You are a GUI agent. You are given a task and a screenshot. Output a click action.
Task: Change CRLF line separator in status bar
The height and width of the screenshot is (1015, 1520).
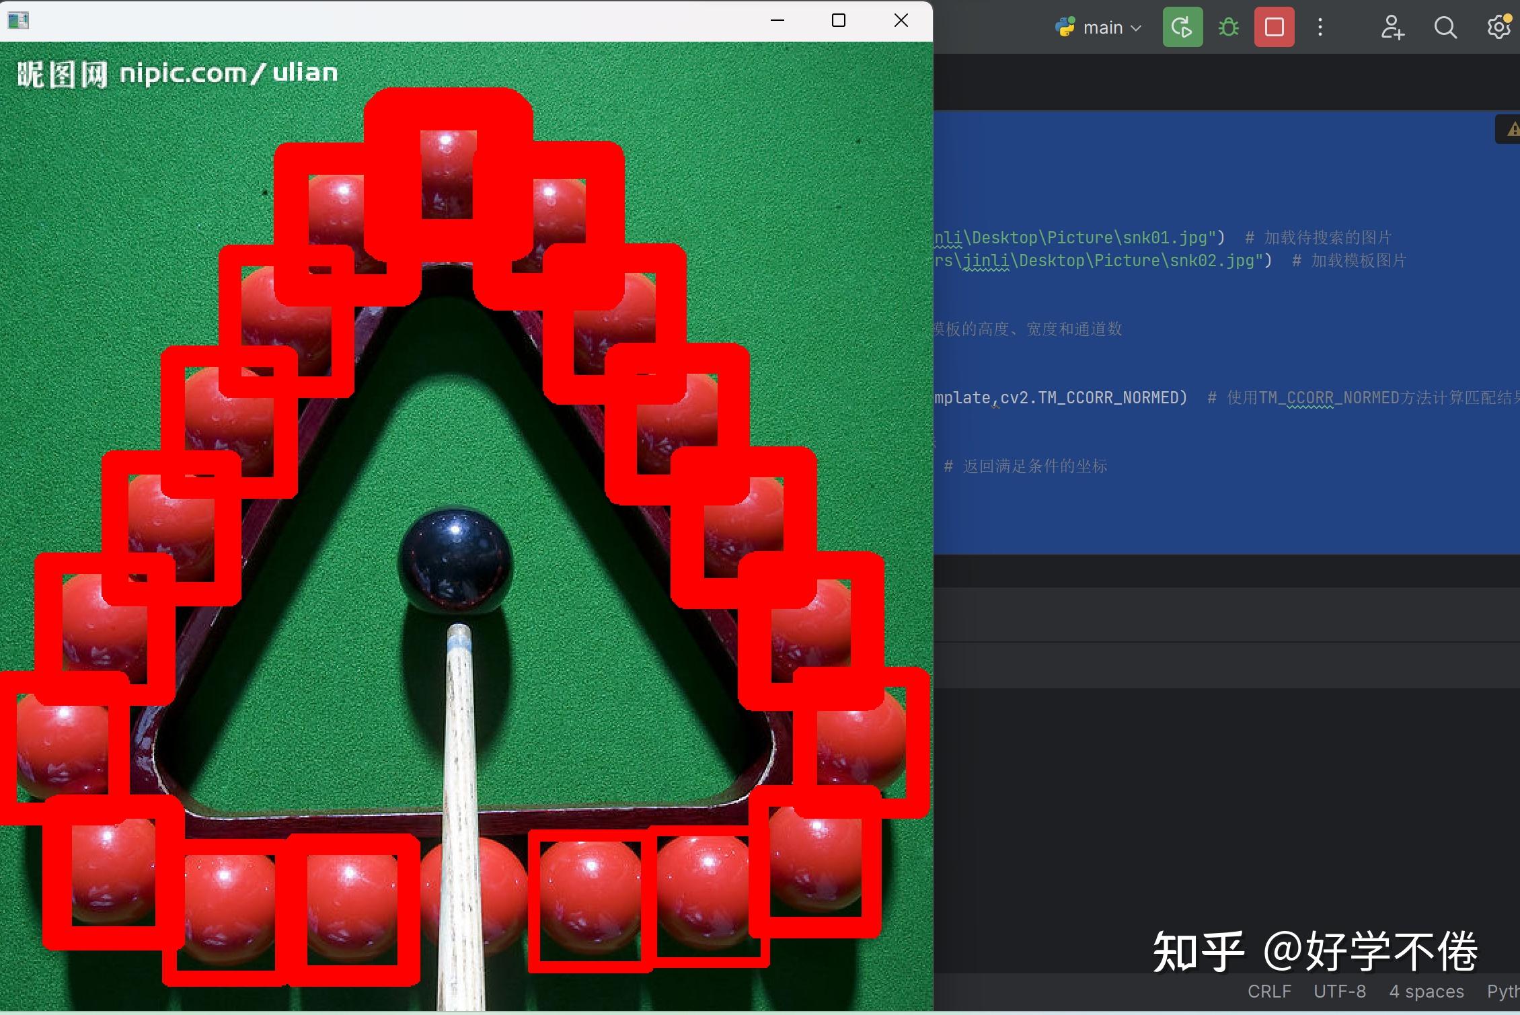1269,991
